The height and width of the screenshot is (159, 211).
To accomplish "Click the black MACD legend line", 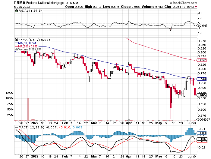I will [16, 127].
